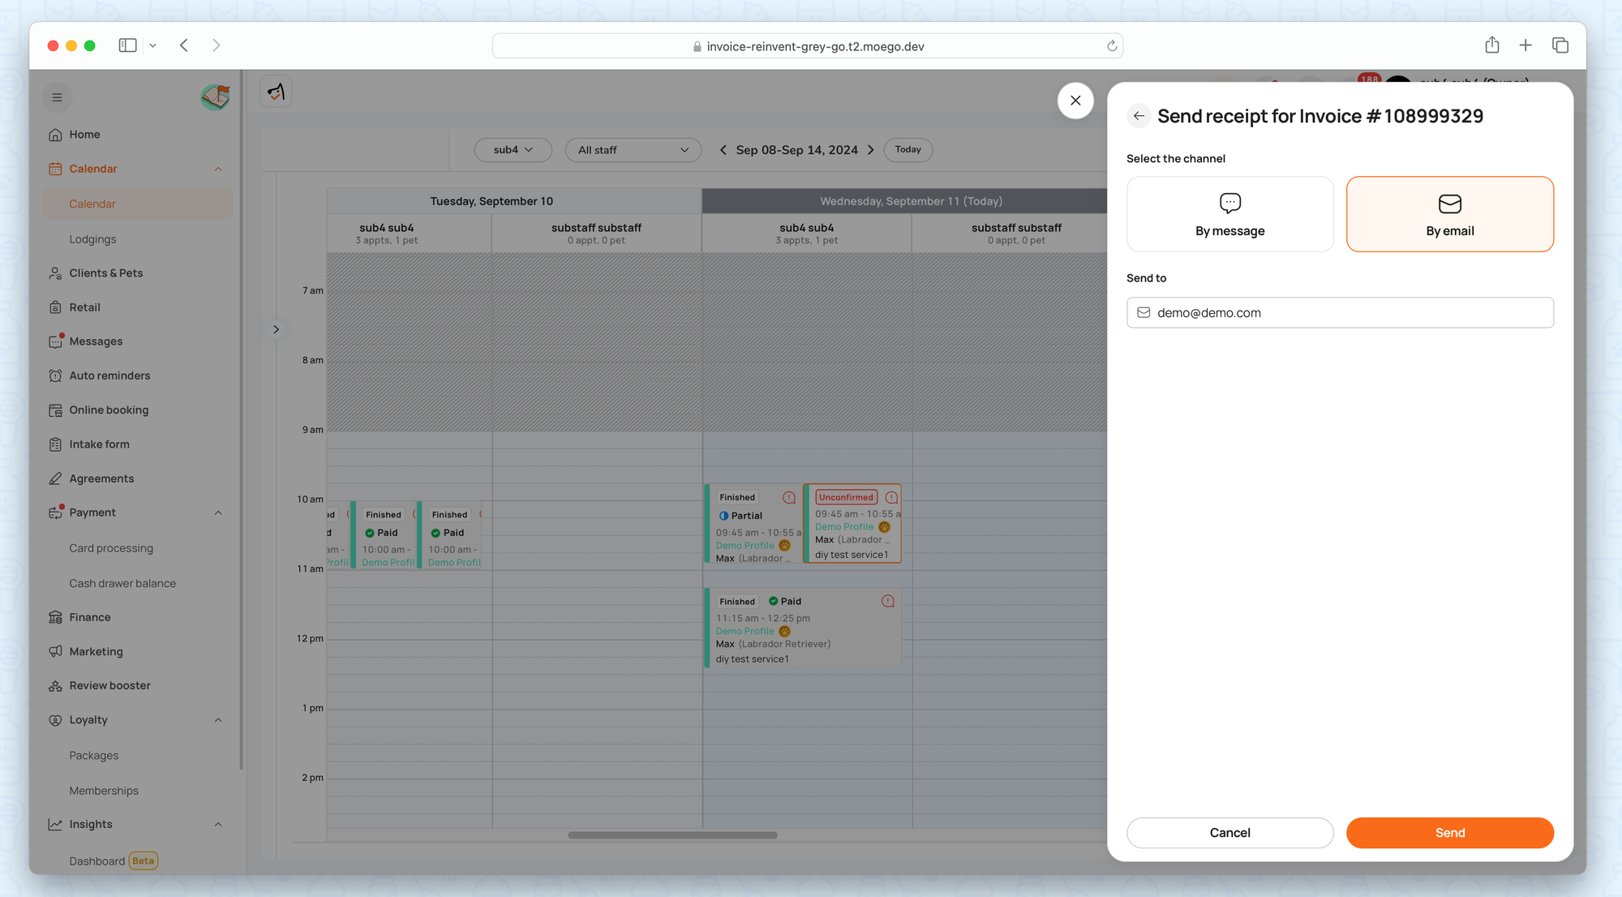Select the By email channel option
Image resolution: width=1622 pixels, height=897 pixels.
[1449, 214]
